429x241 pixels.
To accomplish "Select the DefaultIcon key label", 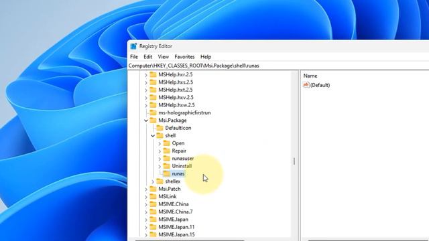I will tap(178, 128).
